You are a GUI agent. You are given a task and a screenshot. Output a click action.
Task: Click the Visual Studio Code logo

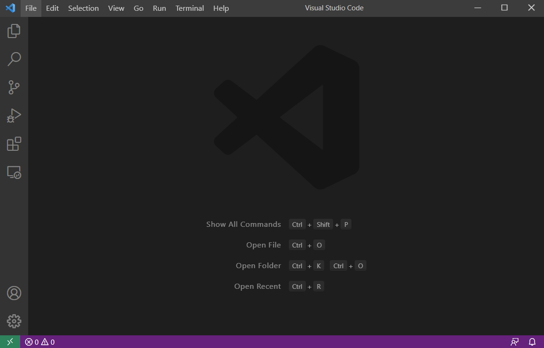pos(10,8)
